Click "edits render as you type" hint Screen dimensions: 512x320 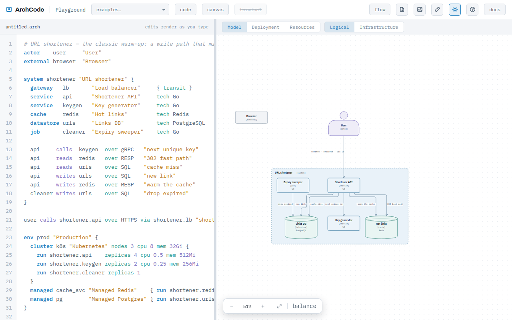pyautogui.click(x=177, y=27)
